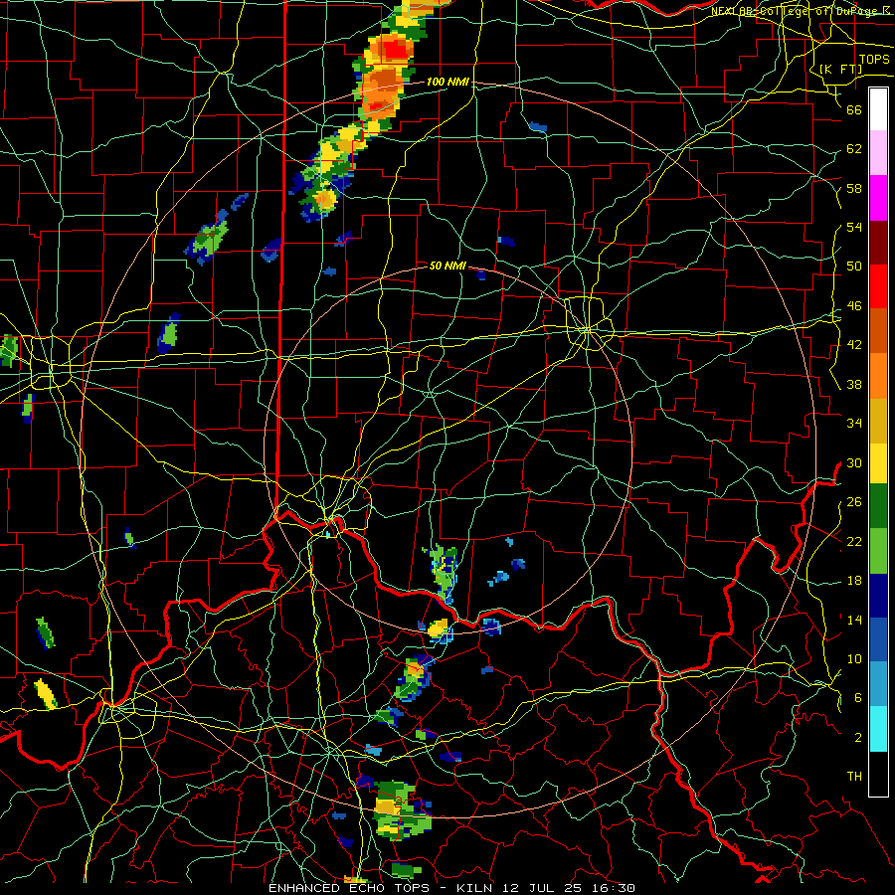The height and width of the screenshot is (895, 895).
Task: Click the legend value "18"
Action: (x=854, y=581)
